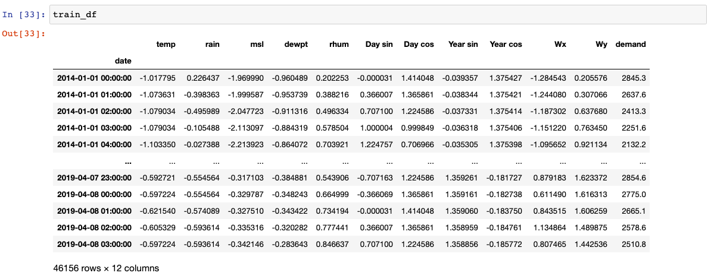Click temp value -1.073631
Image resolution: width=711 pixels, height=279 pixels.
158,95
